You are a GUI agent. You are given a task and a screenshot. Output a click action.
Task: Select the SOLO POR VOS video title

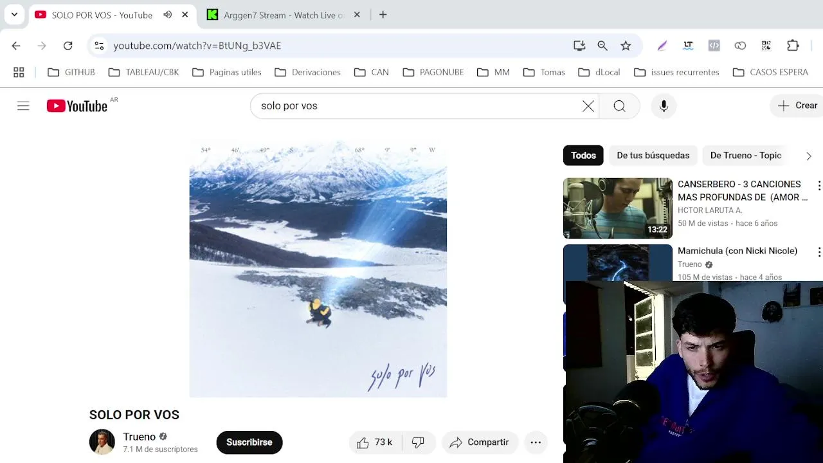134,415
